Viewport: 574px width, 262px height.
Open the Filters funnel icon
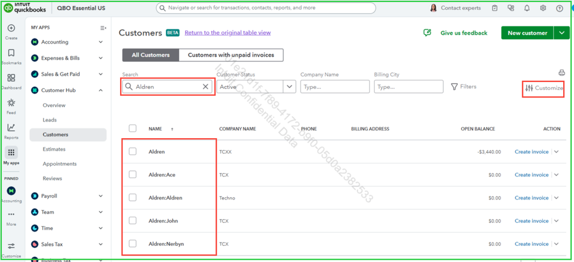point(454,87)
